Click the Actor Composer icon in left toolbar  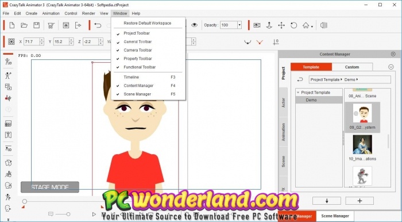pyautogui.click(x=8, y=62)
